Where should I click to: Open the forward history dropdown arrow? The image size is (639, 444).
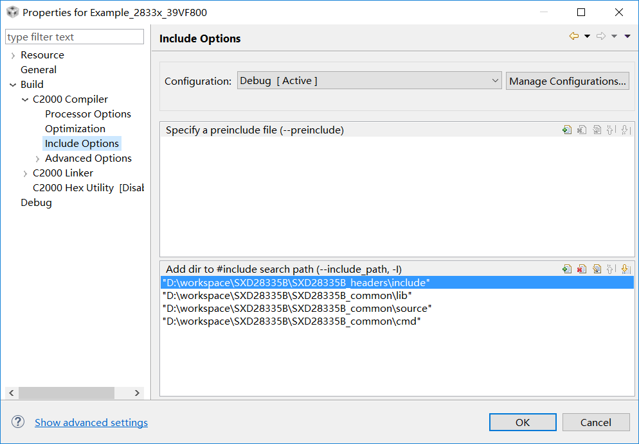(614, 36)
